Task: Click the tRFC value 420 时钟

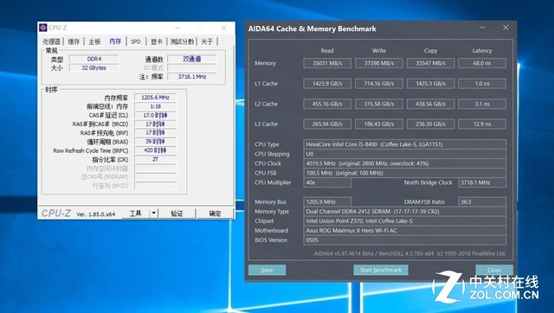Action: pos(155,150)
